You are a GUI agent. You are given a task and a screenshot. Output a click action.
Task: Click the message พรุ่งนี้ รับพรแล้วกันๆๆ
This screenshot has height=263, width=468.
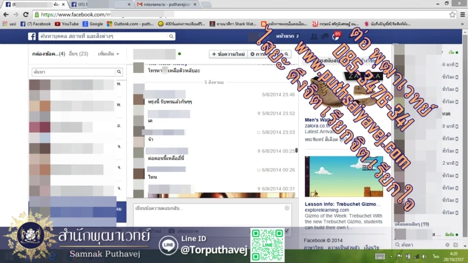[x=170, y=102]
